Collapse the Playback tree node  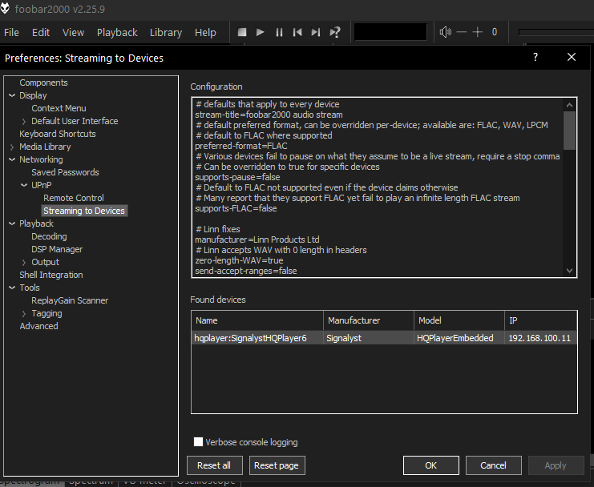click(12, 223)
